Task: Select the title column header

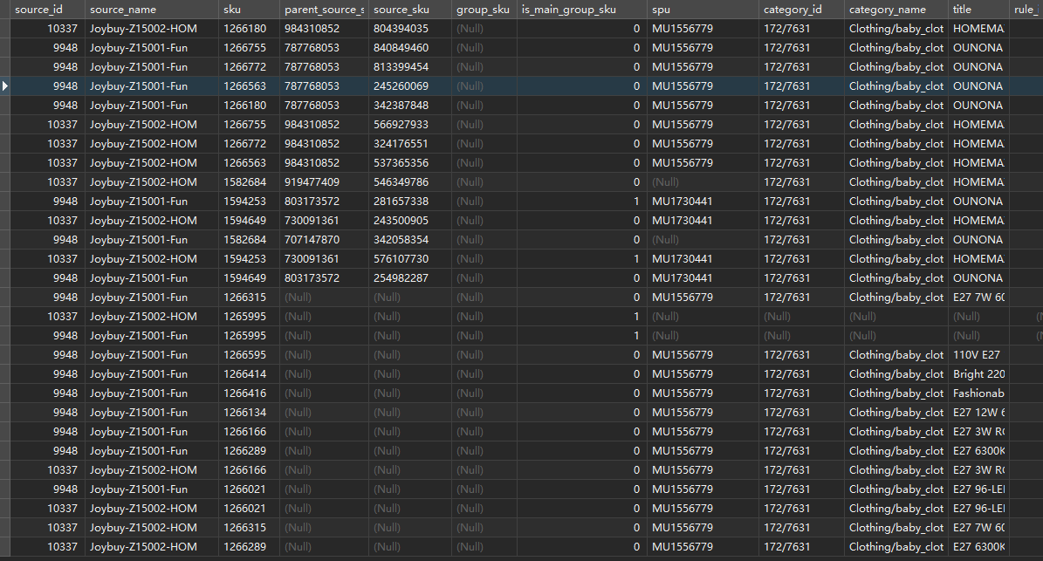Action: tap(978, 10)
